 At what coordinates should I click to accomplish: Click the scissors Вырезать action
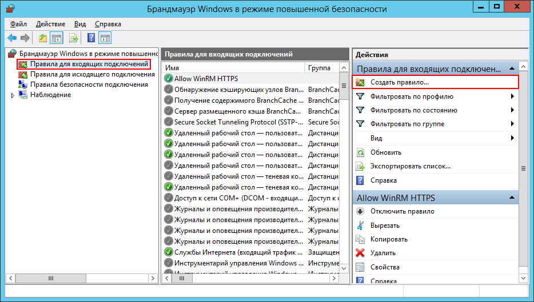pos(385,226)
